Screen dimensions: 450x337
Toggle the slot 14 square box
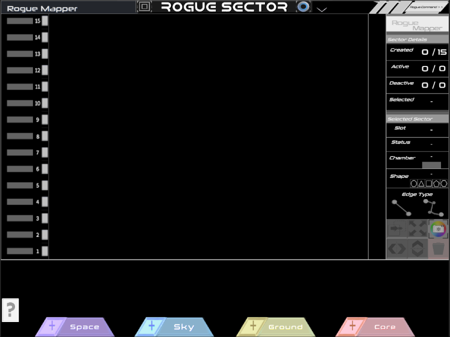click(x=45, y=37)
